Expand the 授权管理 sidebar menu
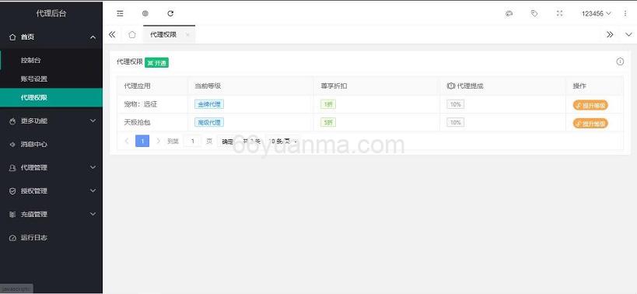 [x=51, y=191]
